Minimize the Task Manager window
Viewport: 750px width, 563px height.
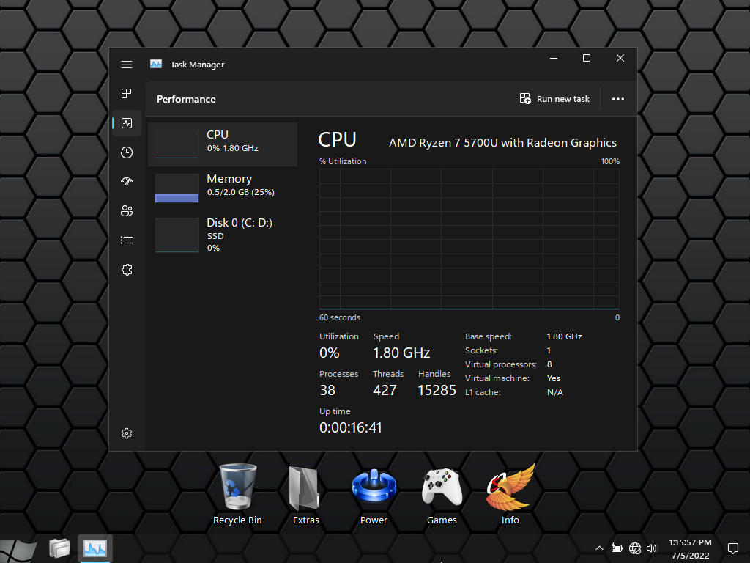(554, 58)
